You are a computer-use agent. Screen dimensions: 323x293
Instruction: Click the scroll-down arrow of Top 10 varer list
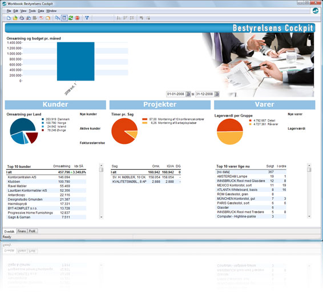tap(309, 216)
